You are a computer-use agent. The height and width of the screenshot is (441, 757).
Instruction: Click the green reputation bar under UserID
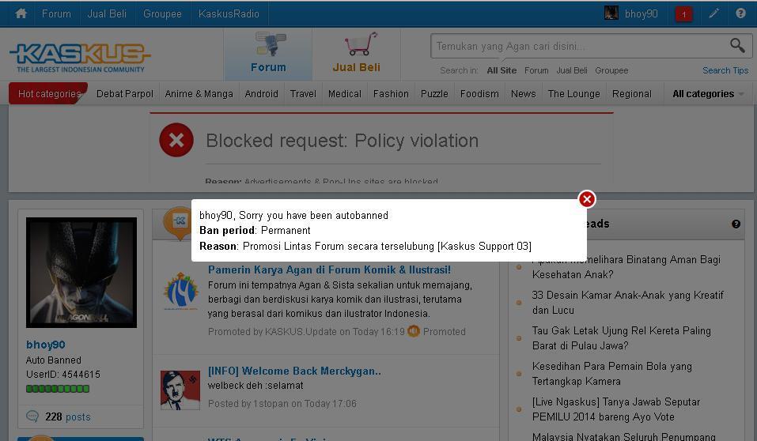(58, 389)
